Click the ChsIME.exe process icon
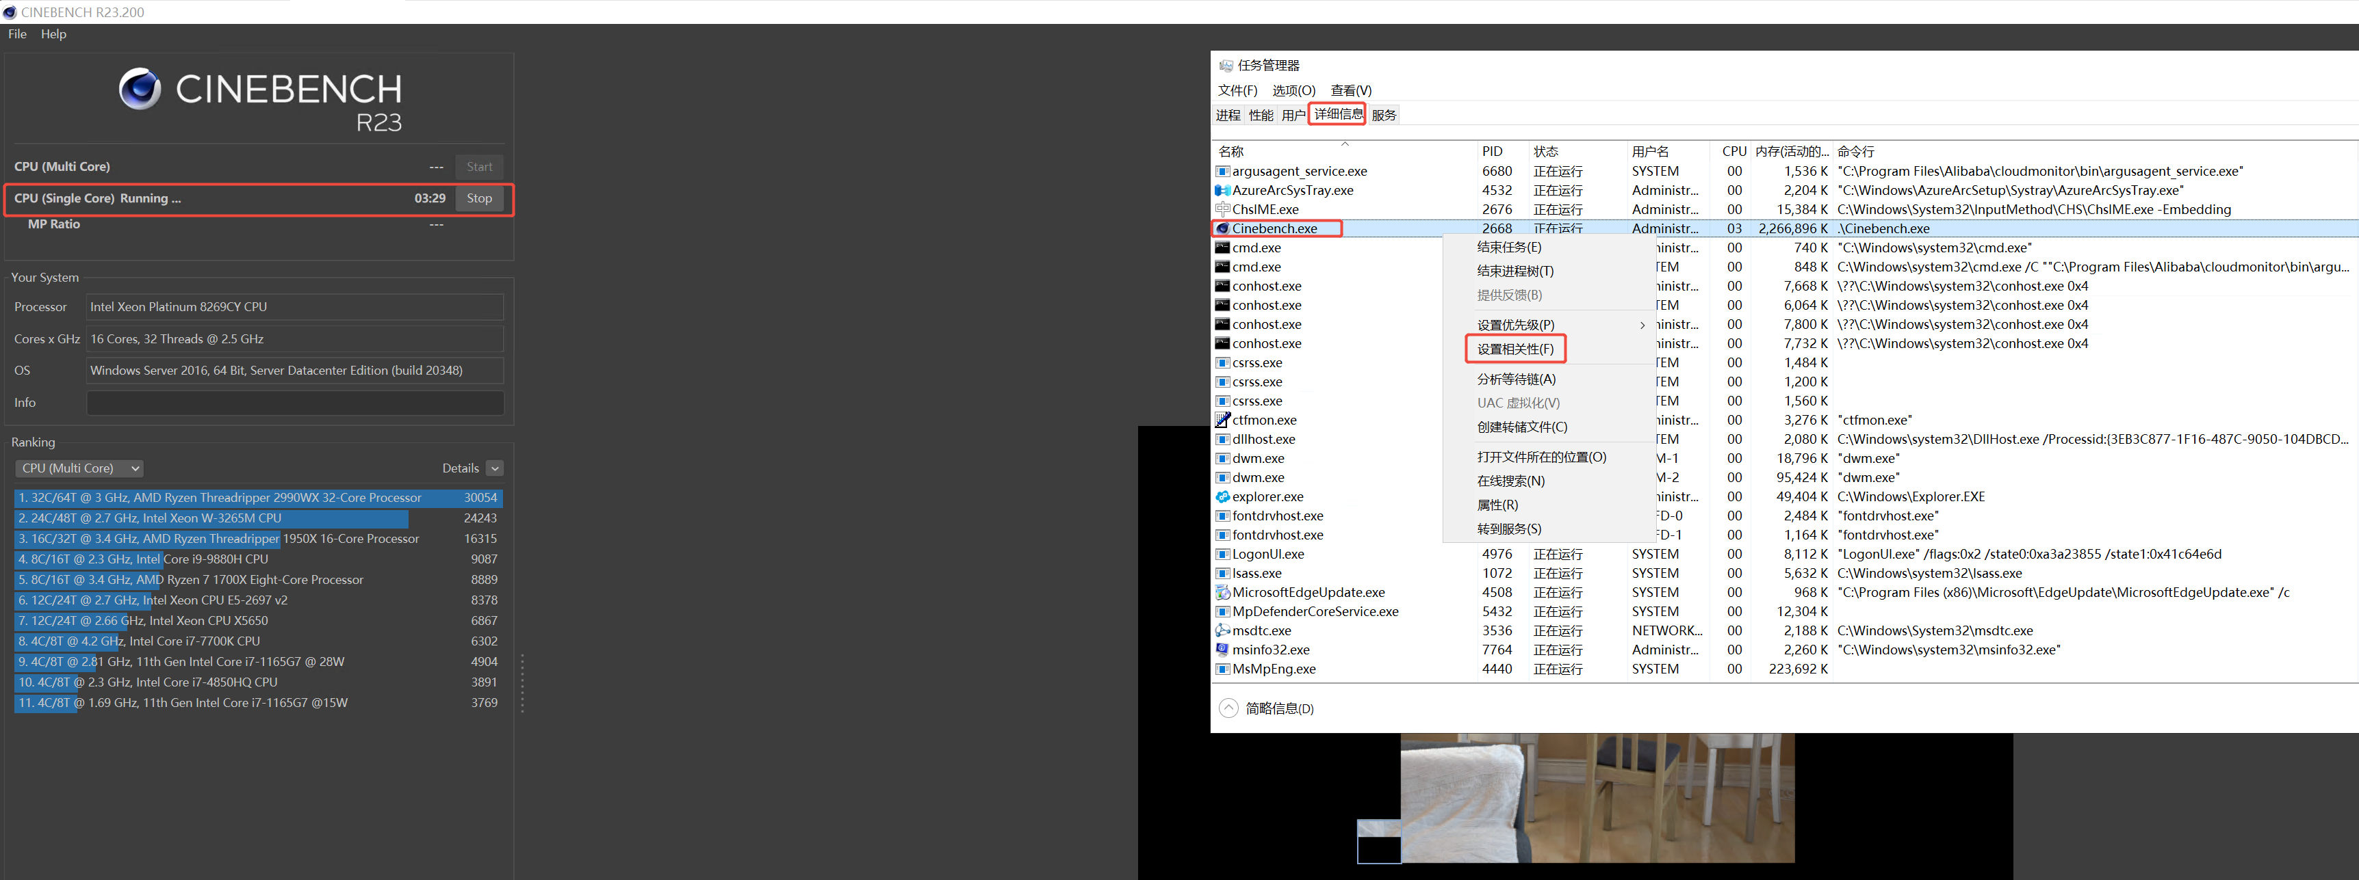Image resolution: width=2359 pixels, height=880 pixels. [x=1222, y=209]
